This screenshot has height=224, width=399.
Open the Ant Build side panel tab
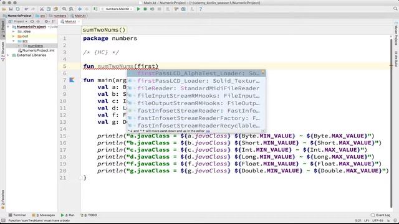coord(396,58)
